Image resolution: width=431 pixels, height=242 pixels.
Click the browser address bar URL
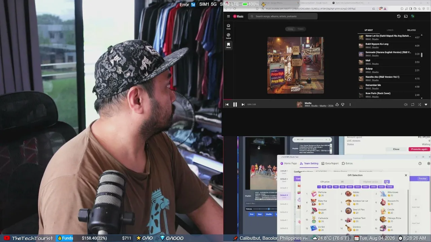click(311, 9)
